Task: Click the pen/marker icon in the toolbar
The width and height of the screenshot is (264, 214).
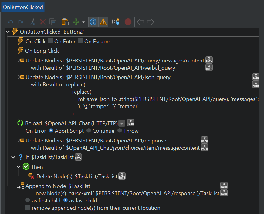Action: pos(116,22)
